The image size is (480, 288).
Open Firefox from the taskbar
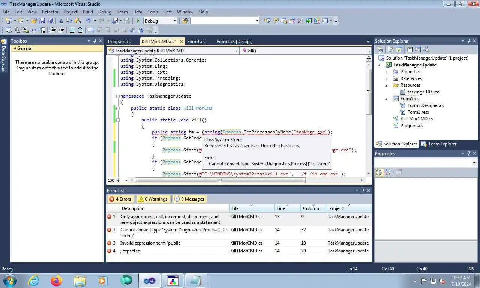pos(57,280)
